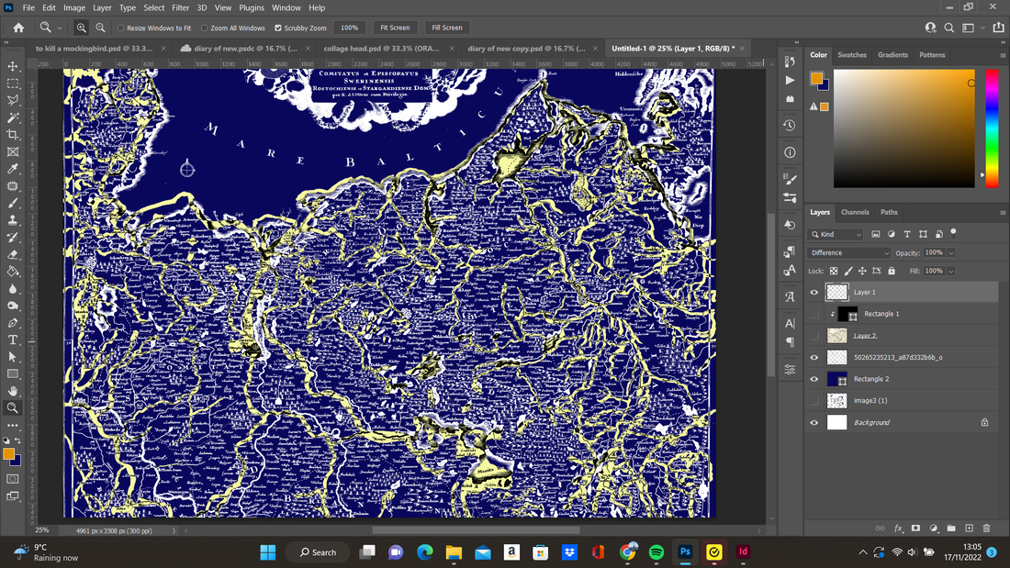Select the Eyedropper tool
Image resolution: width=1010 pixels, height=568 pixels.
click(13, 169)
